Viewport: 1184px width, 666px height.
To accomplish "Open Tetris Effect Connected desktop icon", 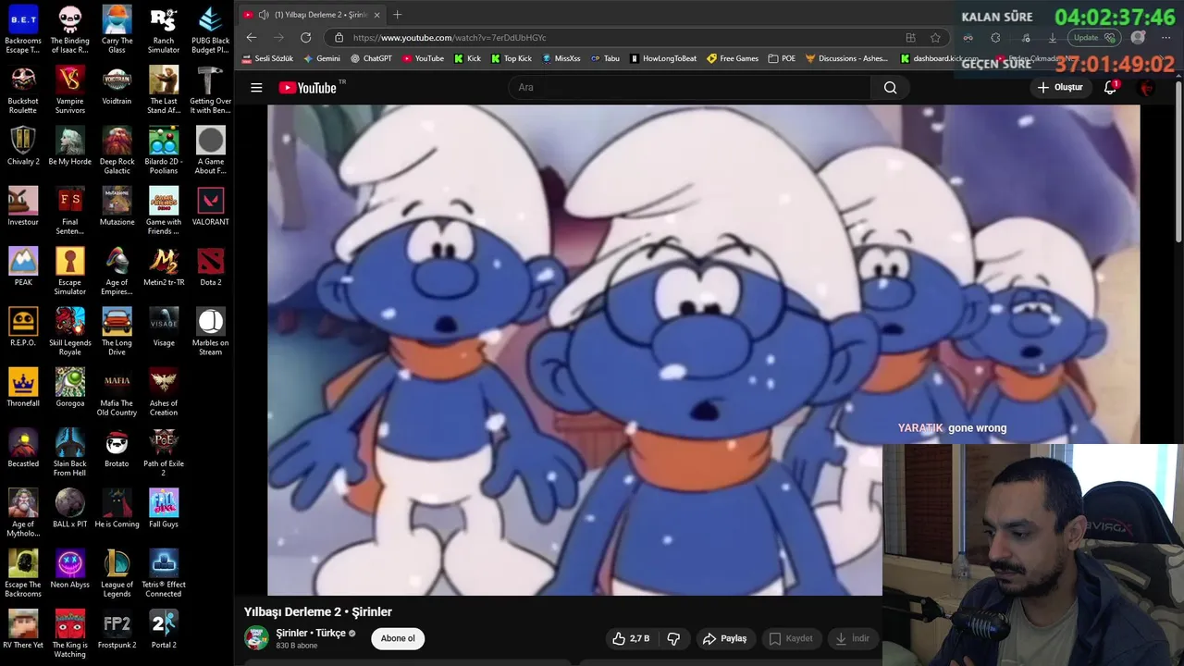I will [x=164, y=573].
